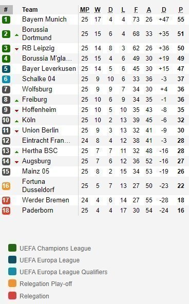Click the up arrow next to Köln
The height and width of the screenshot is (304, 189).
coord(16,121)
